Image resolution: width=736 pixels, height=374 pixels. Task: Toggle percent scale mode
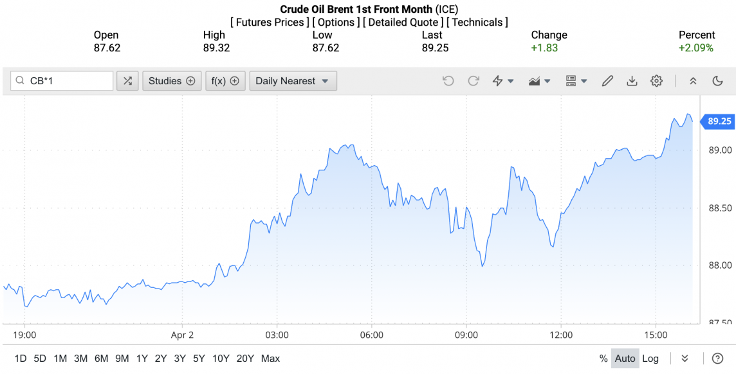pyautogui.click(x=603, y=359)
